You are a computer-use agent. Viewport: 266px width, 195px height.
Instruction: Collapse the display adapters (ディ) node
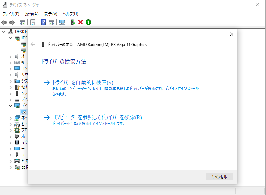(x=11, y=106)
